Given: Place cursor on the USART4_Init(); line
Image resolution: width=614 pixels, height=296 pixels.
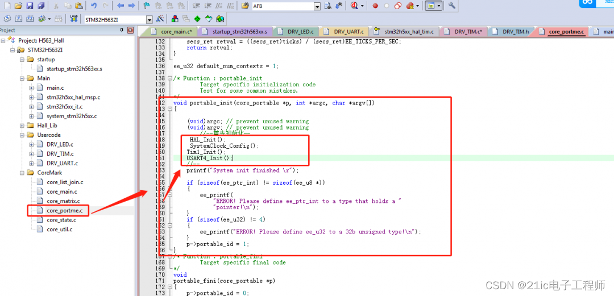Looking at the screenshot, I should pyautogui.click(x=210, y=158).
